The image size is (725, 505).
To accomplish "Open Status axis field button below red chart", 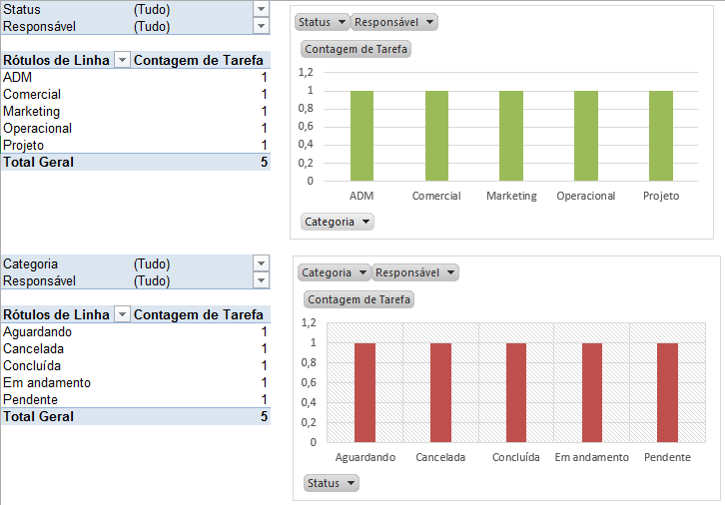I will (331, 483).
